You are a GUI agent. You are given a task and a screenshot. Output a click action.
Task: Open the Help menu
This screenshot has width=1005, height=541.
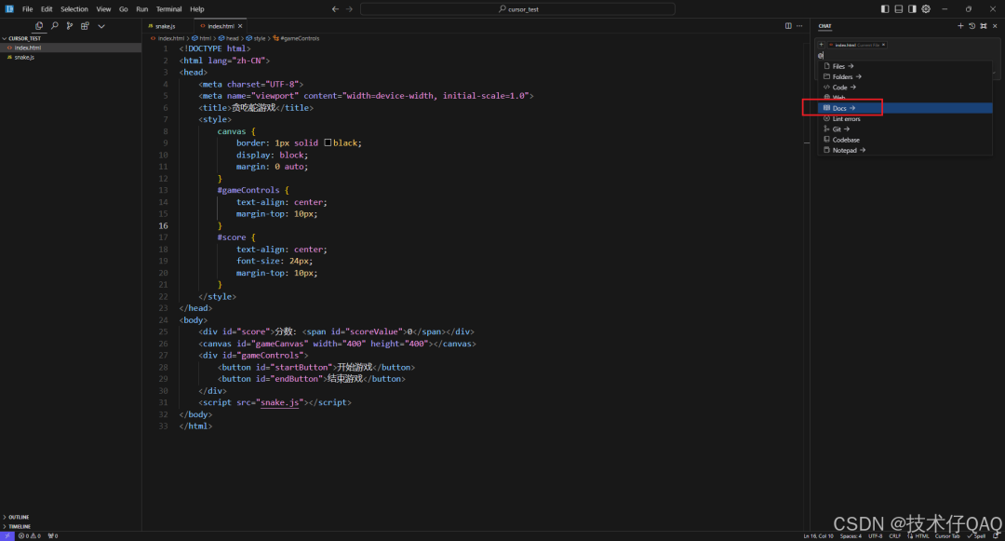point(196,9)
